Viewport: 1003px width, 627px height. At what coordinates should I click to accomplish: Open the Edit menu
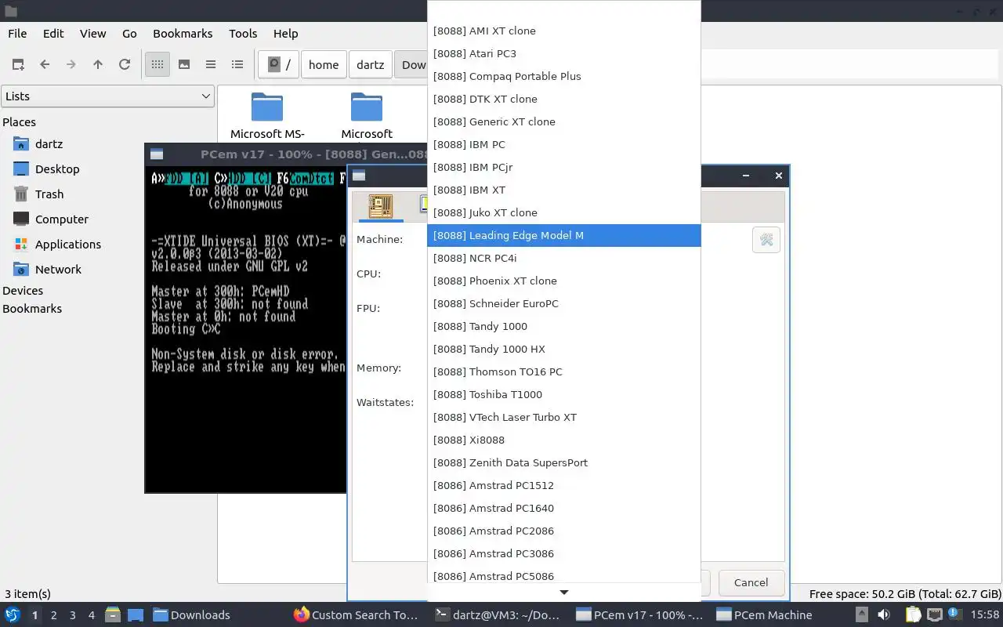[x=53, y=34]
